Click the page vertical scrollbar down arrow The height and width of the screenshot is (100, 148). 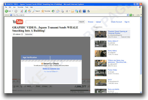click(x=141, y=92)
